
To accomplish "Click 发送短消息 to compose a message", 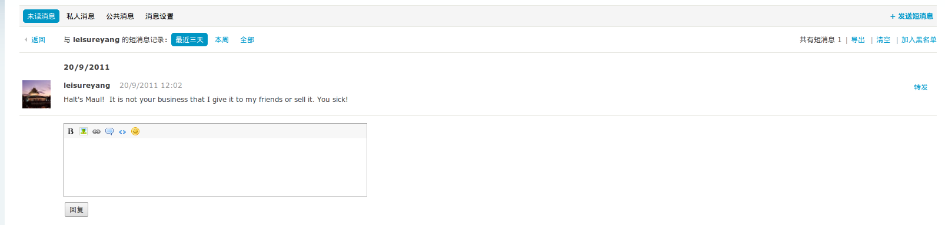I will [911, 16].
